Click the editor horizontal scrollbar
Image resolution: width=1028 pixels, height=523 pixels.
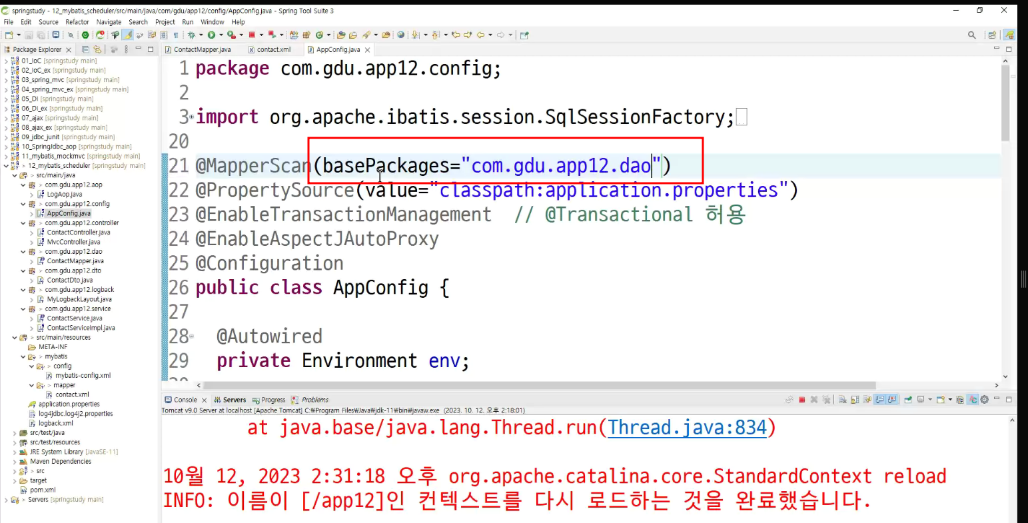pos(540,385)
